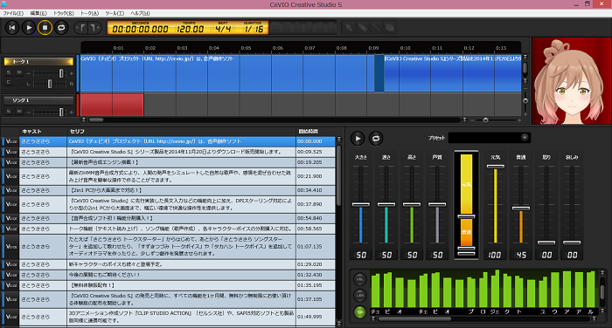Image resolution: width=612 pixels, height=328 pixels.
Task: Open the 編集 menu
Action: click(x=38, y=13)
